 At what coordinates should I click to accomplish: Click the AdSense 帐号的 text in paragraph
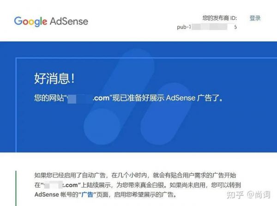56,195
